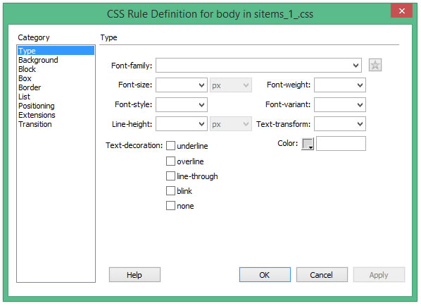Click the Help button
This screenshot has height=306, width=421.
(x=134, y=275)
